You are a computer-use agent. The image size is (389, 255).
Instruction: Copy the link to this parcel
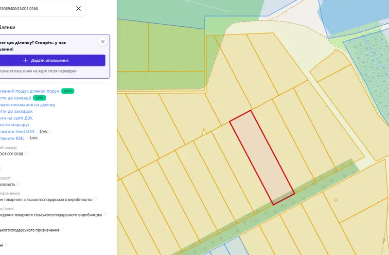click(28, 104)
